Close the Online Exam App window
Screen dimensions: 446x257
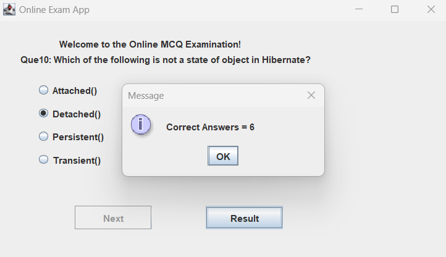click(431, 9)
